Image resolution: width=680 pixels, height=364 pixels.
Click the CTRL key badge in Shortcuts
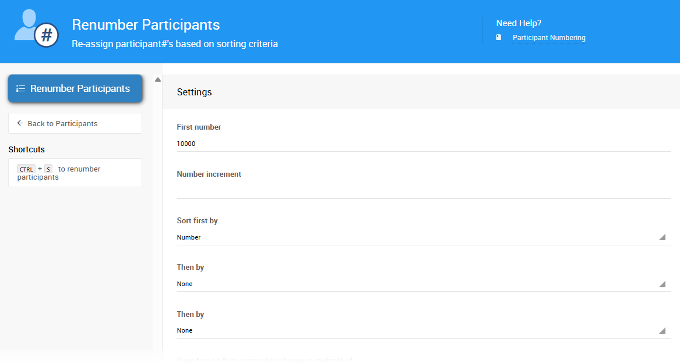[26, 169]
